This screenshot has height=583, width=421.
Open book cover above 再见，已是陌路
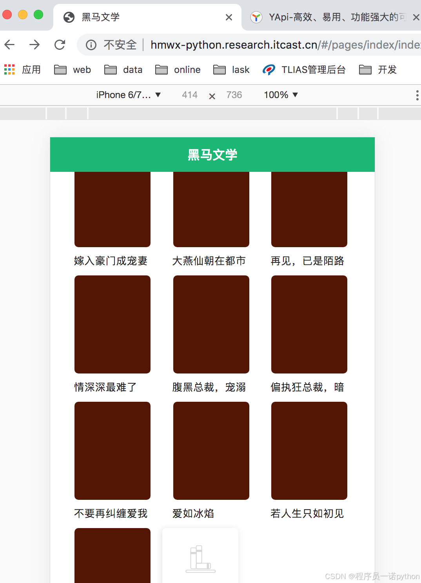click(309, 210)
